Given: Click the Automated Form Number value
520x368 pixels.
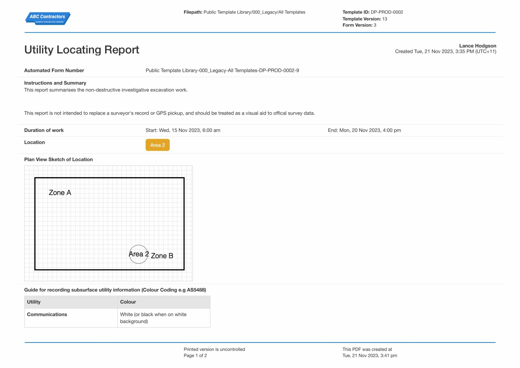Looking at the screenshot, I should 222,70.
